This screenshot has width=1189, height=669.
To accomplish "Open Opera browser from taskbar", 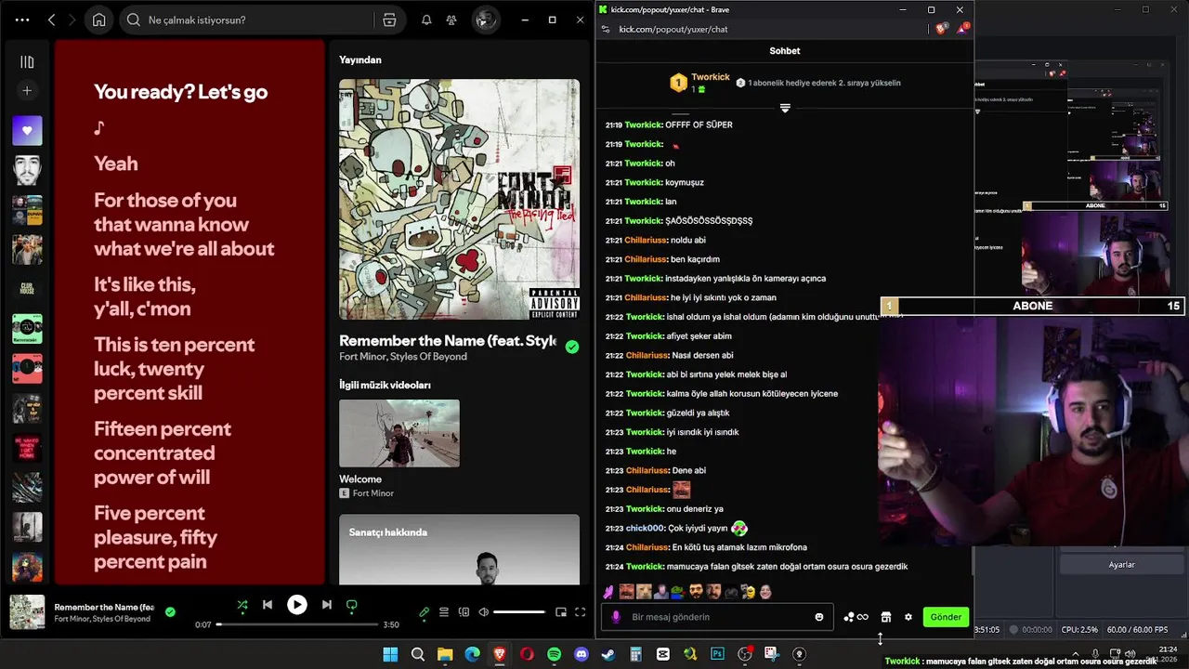I will click(527, 654).
